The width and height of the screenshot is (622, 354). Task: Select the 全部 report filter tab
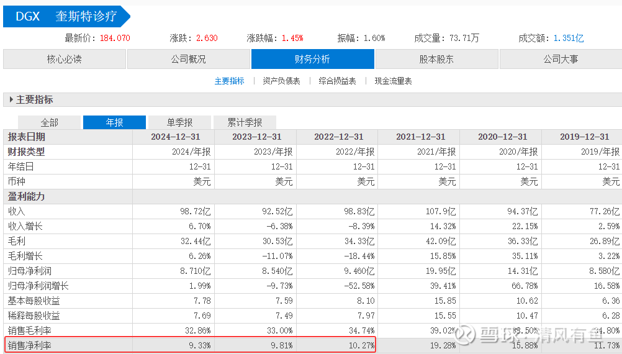tap(50, 122)
